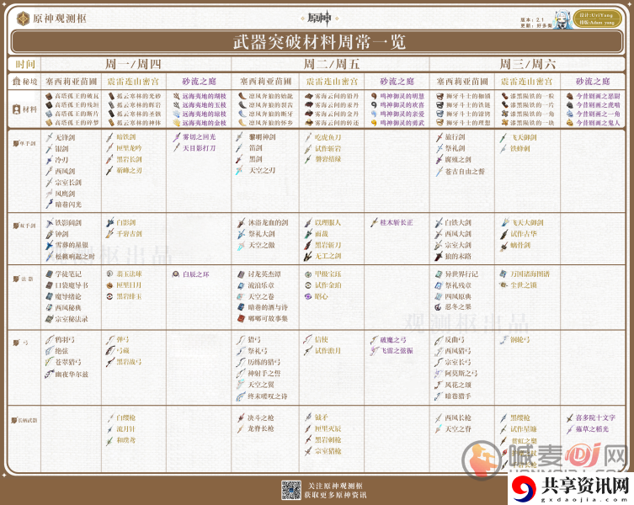Click 震雷连山密宫 under 周二/周五
This screenshot has height=505, width=634.
[x=332, y=82]
